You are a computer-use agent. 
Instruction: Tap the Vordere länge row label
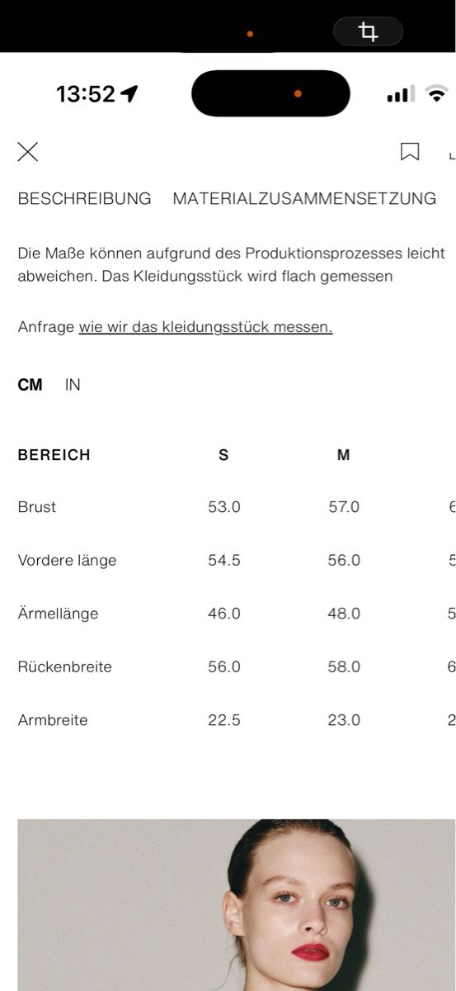tap(67, 561)
